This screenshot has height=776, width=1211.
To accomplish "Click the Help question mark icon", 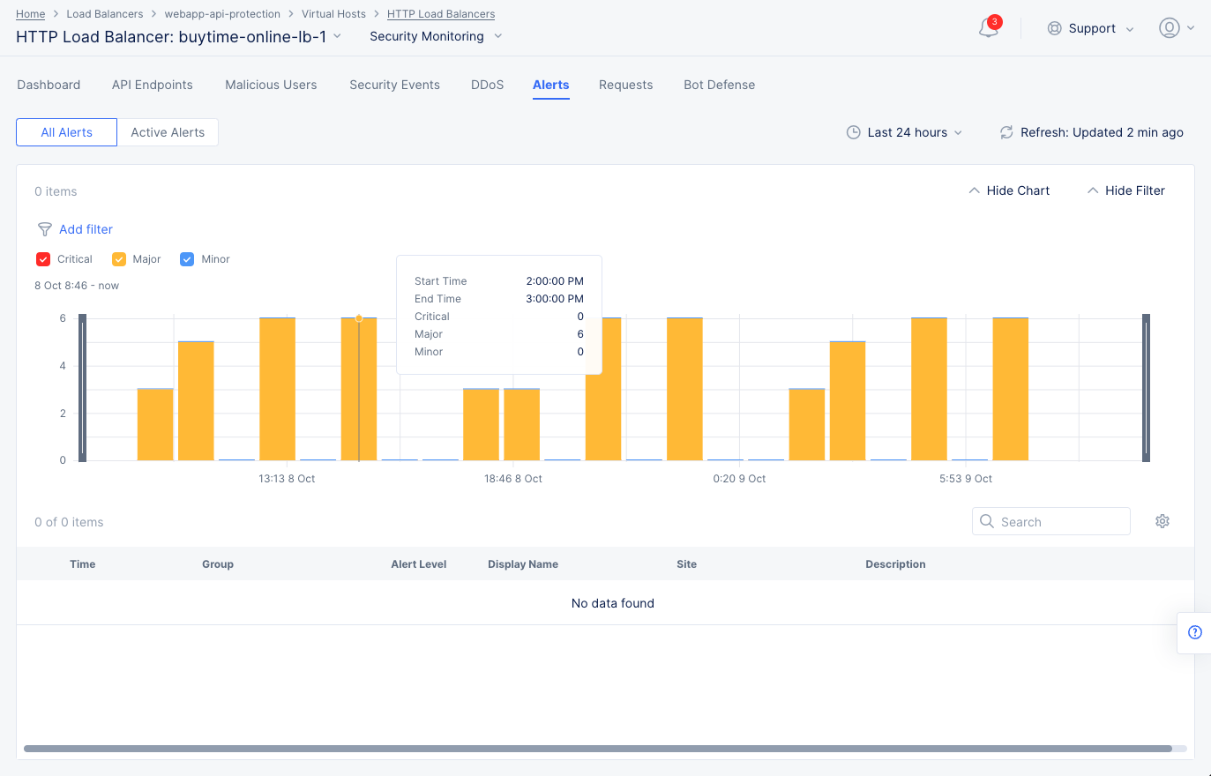I will (1195, 632).
